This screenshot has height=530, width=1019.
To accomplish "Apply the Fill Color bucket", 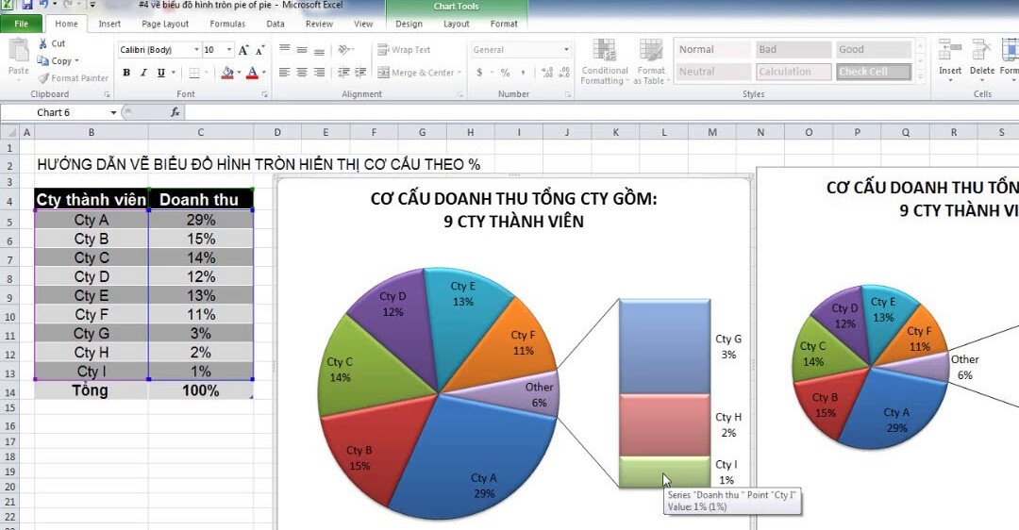I will point(226,73).
